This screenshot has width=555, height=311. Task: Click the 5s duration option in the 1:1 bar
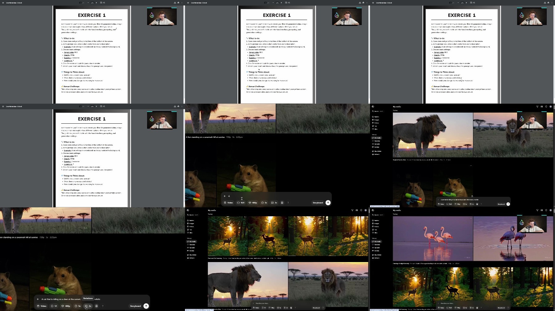coord(78,306)
